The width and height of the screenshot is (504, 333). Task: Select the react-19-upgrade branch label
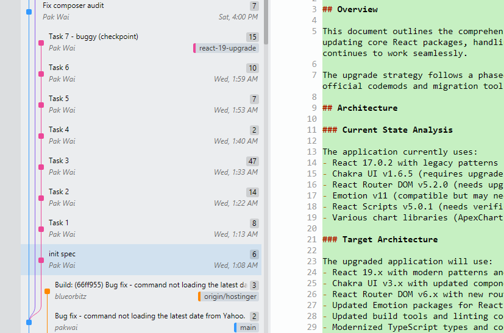[x=226, y=48]
